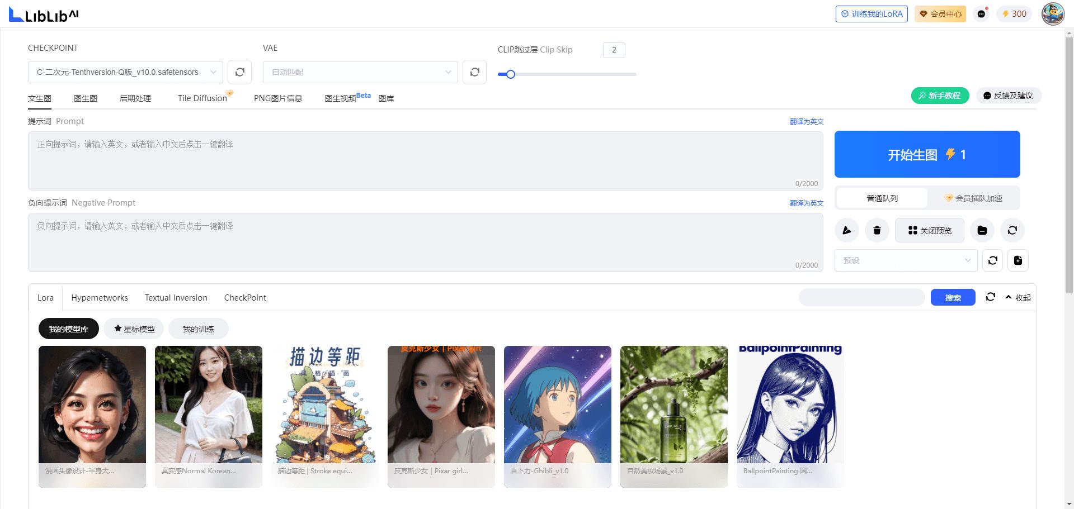
Task: Refresh the 预设 preset list
Action: tap(993, 260)
